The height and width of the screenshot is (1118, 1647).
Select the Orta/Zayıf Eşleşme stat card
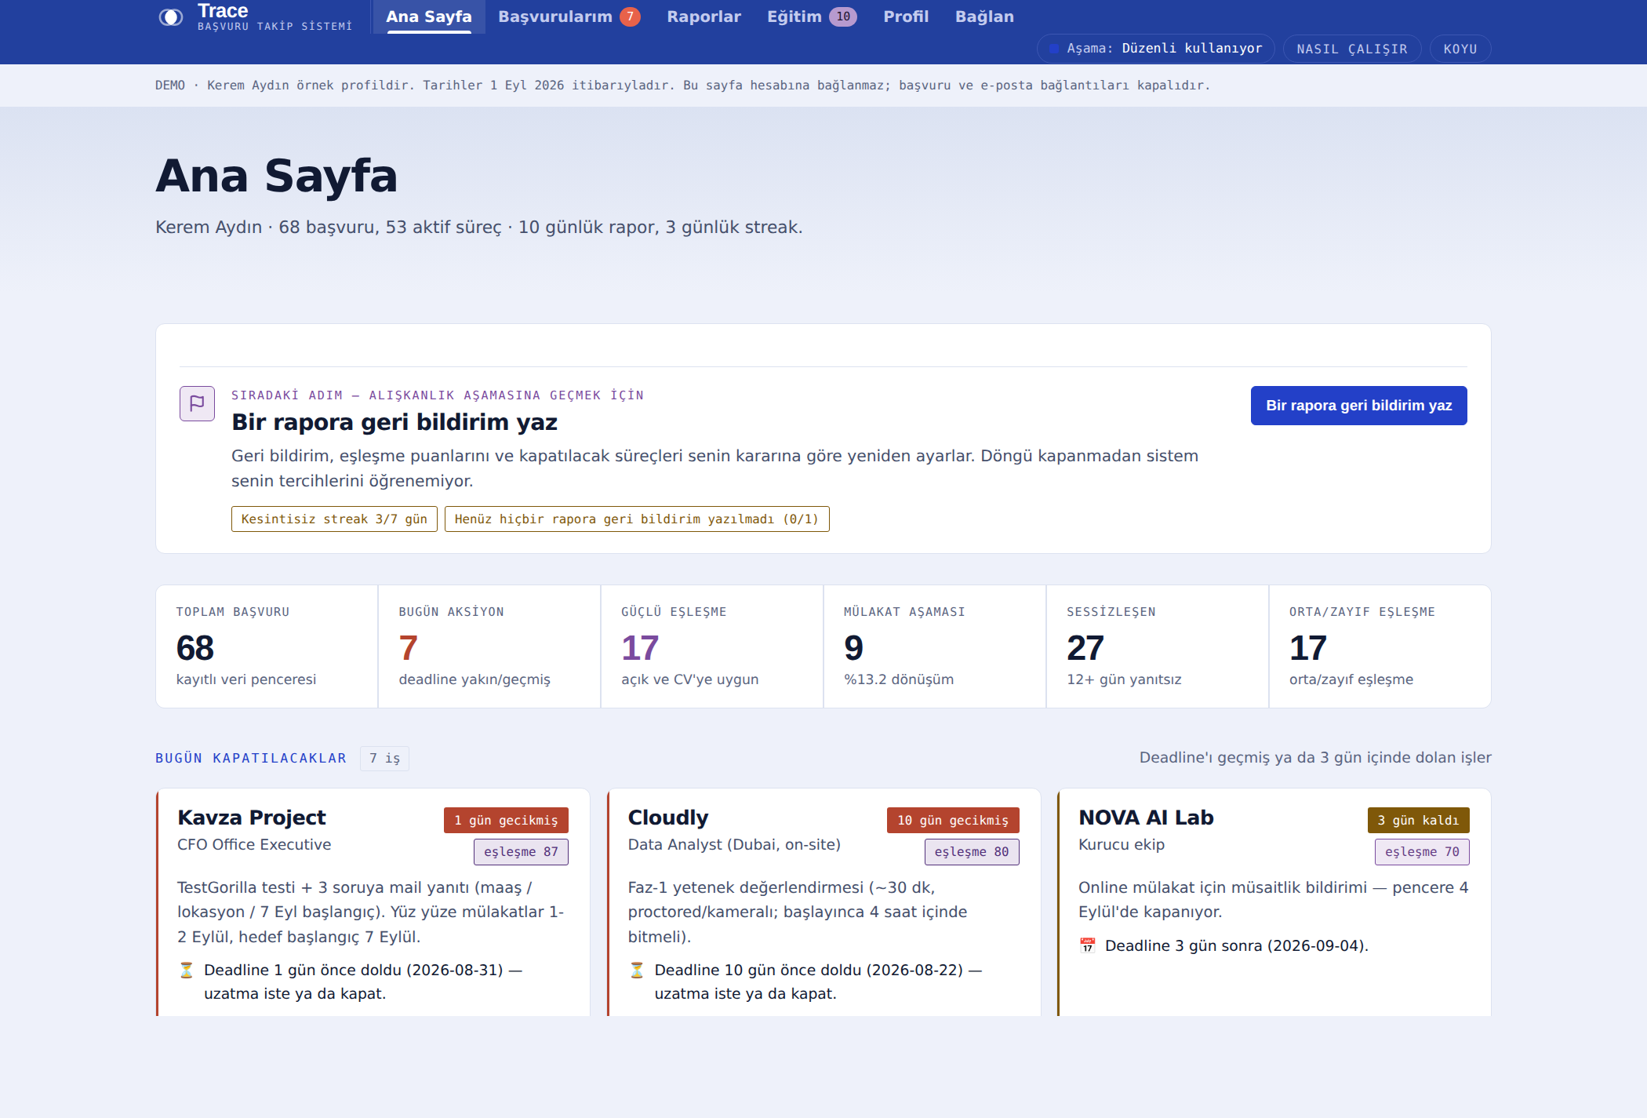(x=1380, y=646)
